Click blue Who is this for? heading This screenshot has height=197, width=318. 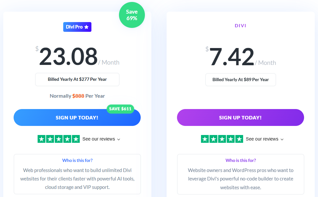[77, 160]
